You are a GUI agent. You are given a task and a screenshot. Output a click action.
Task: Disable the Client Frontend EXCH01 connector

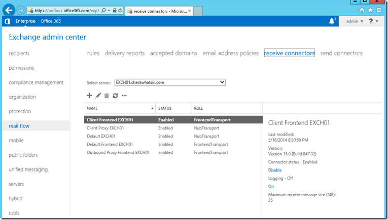tap(275, 170)
